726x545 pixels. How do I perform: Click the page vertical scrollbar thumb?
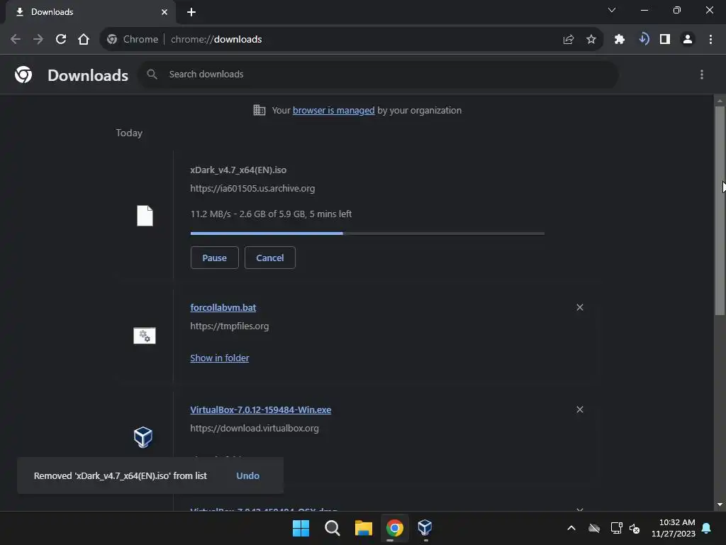720,210
